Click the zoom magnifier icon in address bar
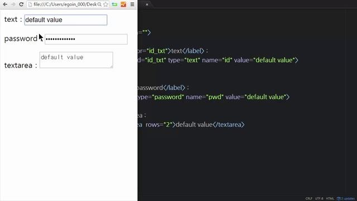The image size is (357, 201). pos(99,4)
